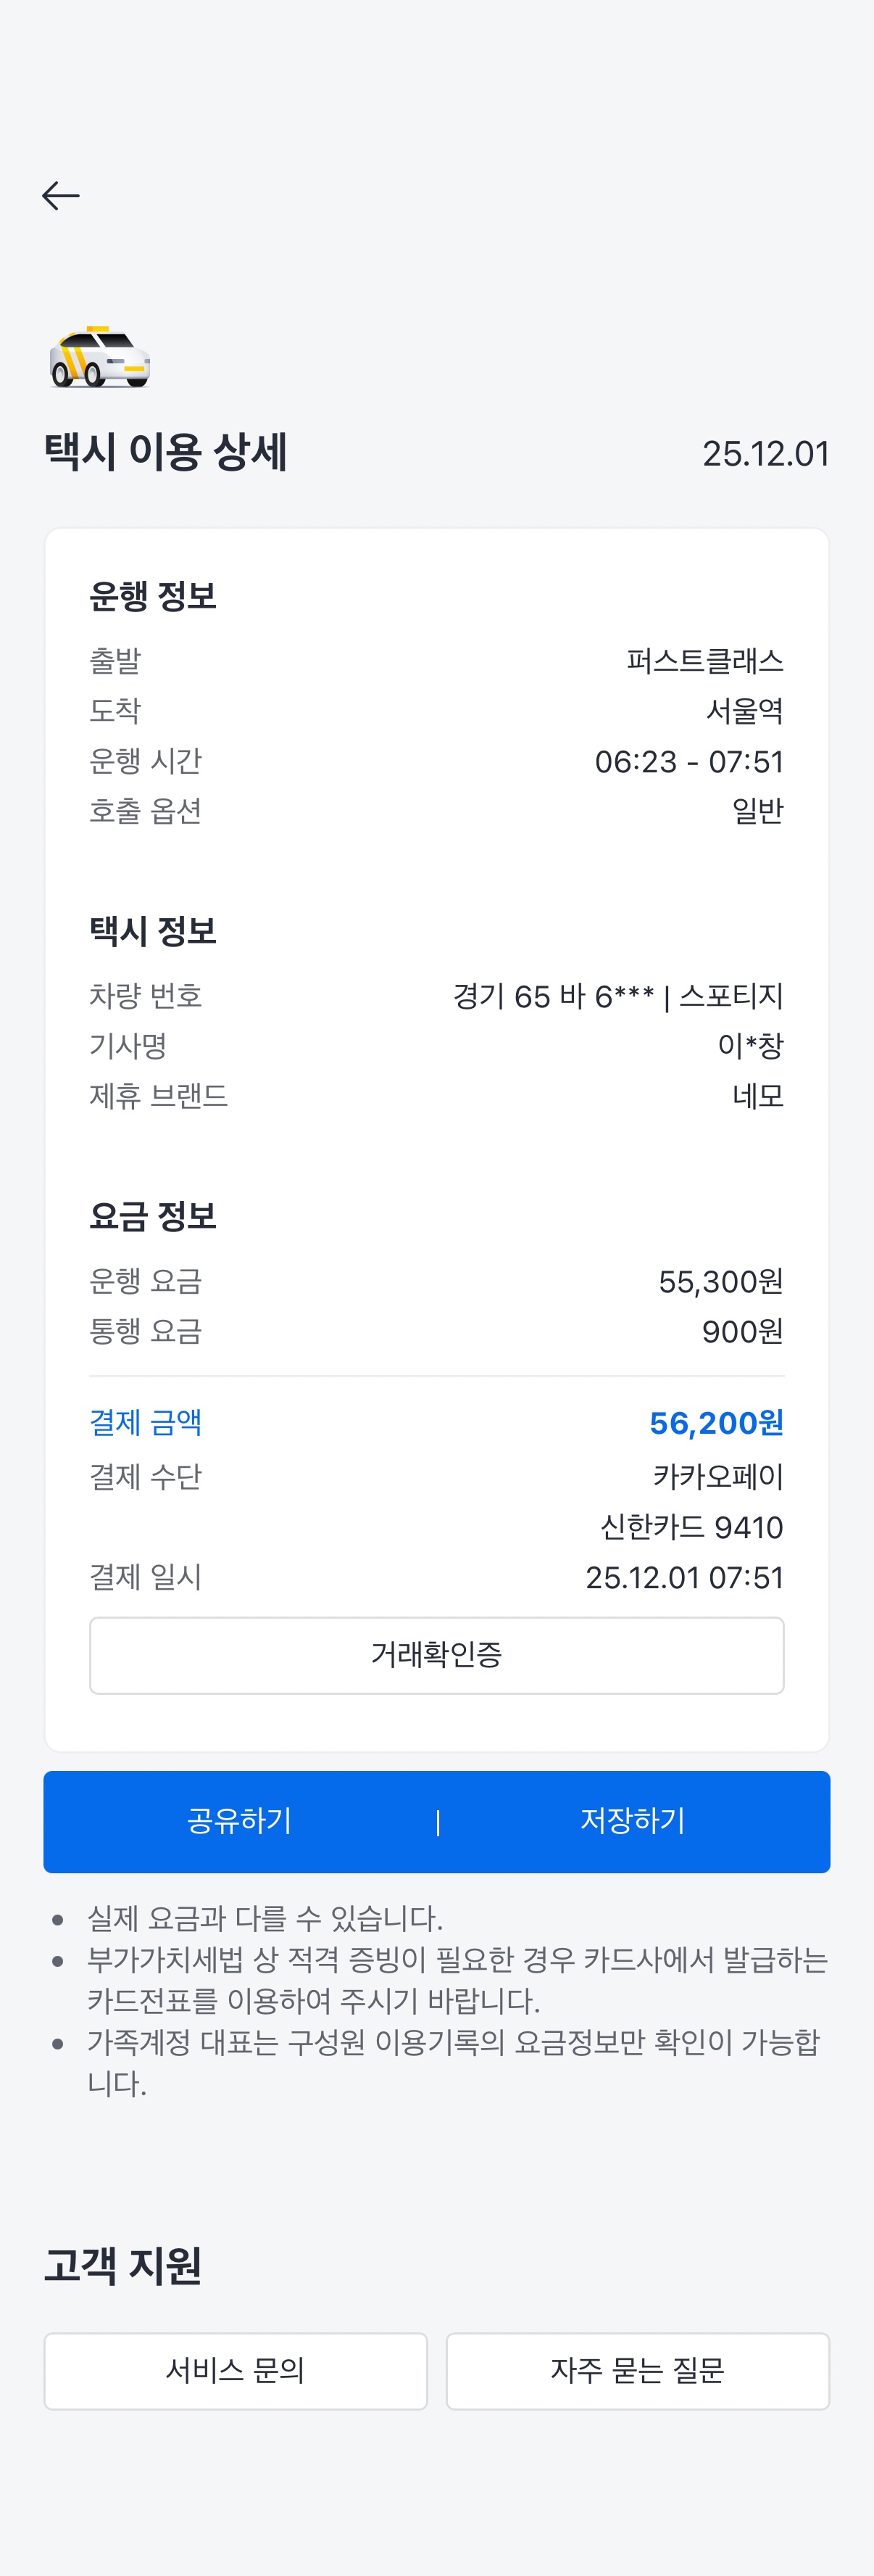The height and width of the screenshot is (2576, 874).
Task: Click the 25.12.01 date in the header
Action: click(765, 454)
